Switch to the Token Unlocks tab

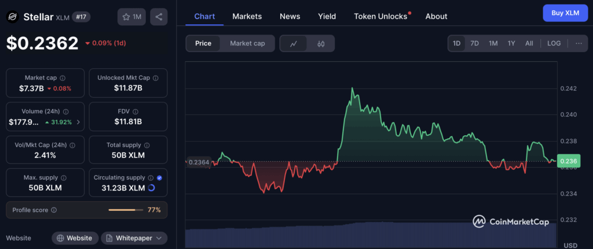pos(381,16)
